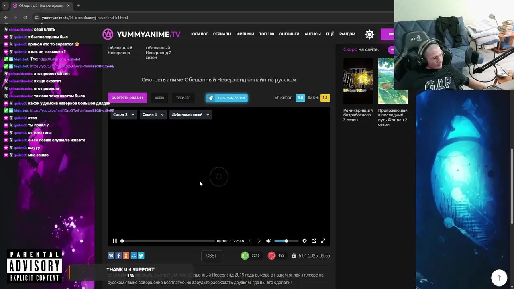The image size is (514, 289).
Task: Go back in browser
Action: tap(6, 18)
